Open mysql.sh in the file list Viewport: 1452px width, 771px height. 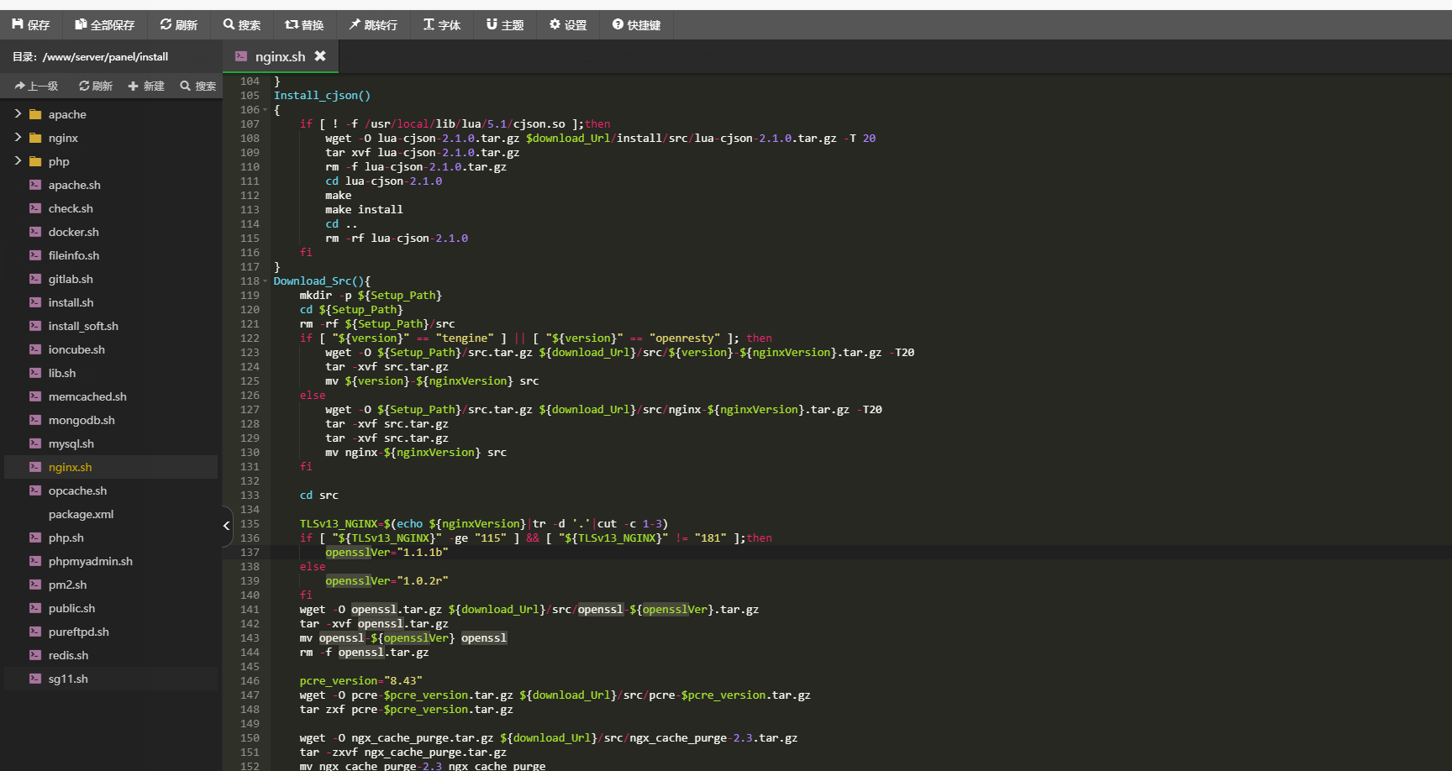71,443
